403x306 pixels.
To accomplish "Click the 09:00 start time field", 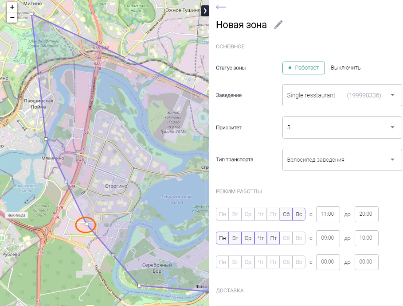I will [328, 238].
